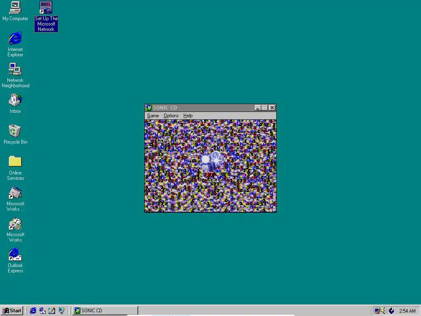The image size is (421, 316).
Task: Select the My Computer desktop icon
Action: (x=15, y=11)
